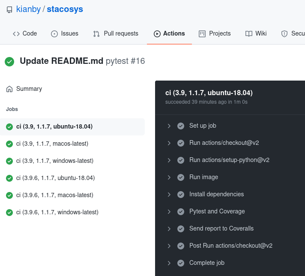The image size is (305, 276).
Task: Expand the Run actions/checkout@v2 step chevron
Action: pyautogui.click(x=169, y=143)
